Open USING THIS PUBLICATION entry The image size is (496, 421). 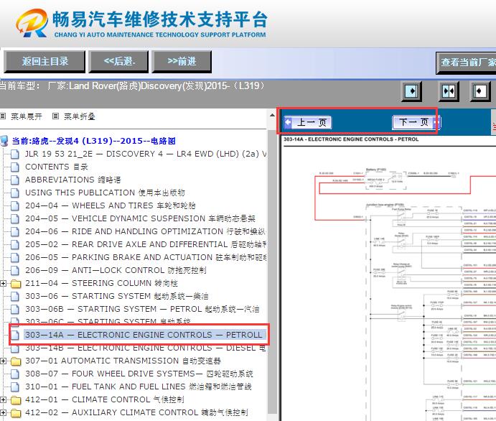105,193
